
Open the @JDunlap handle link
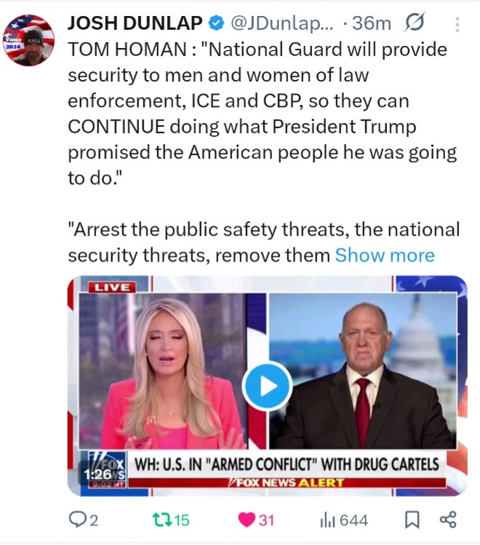(281, 23)
